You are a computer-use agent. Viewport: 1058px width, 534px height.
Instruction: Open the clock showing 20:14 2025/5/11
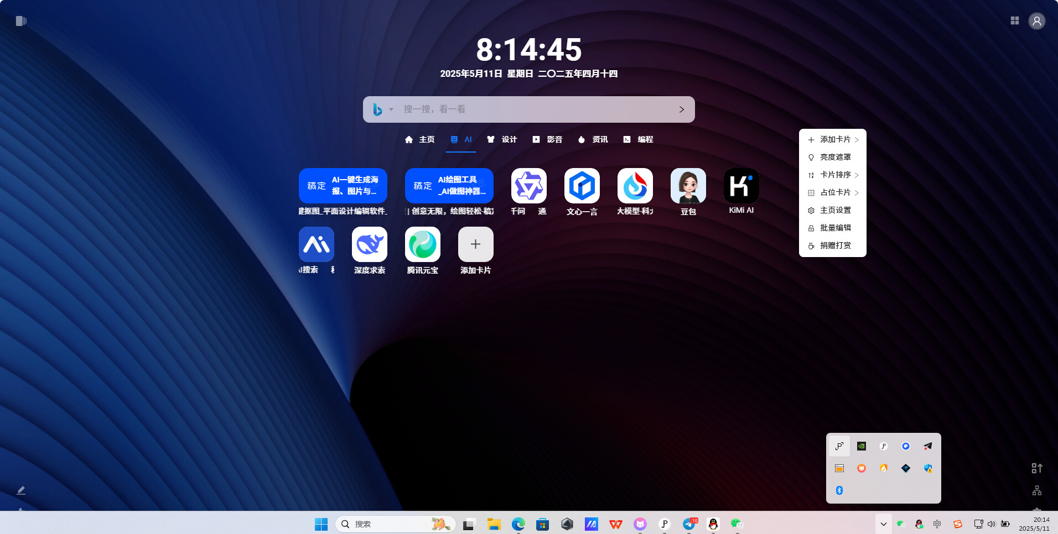1034,523
